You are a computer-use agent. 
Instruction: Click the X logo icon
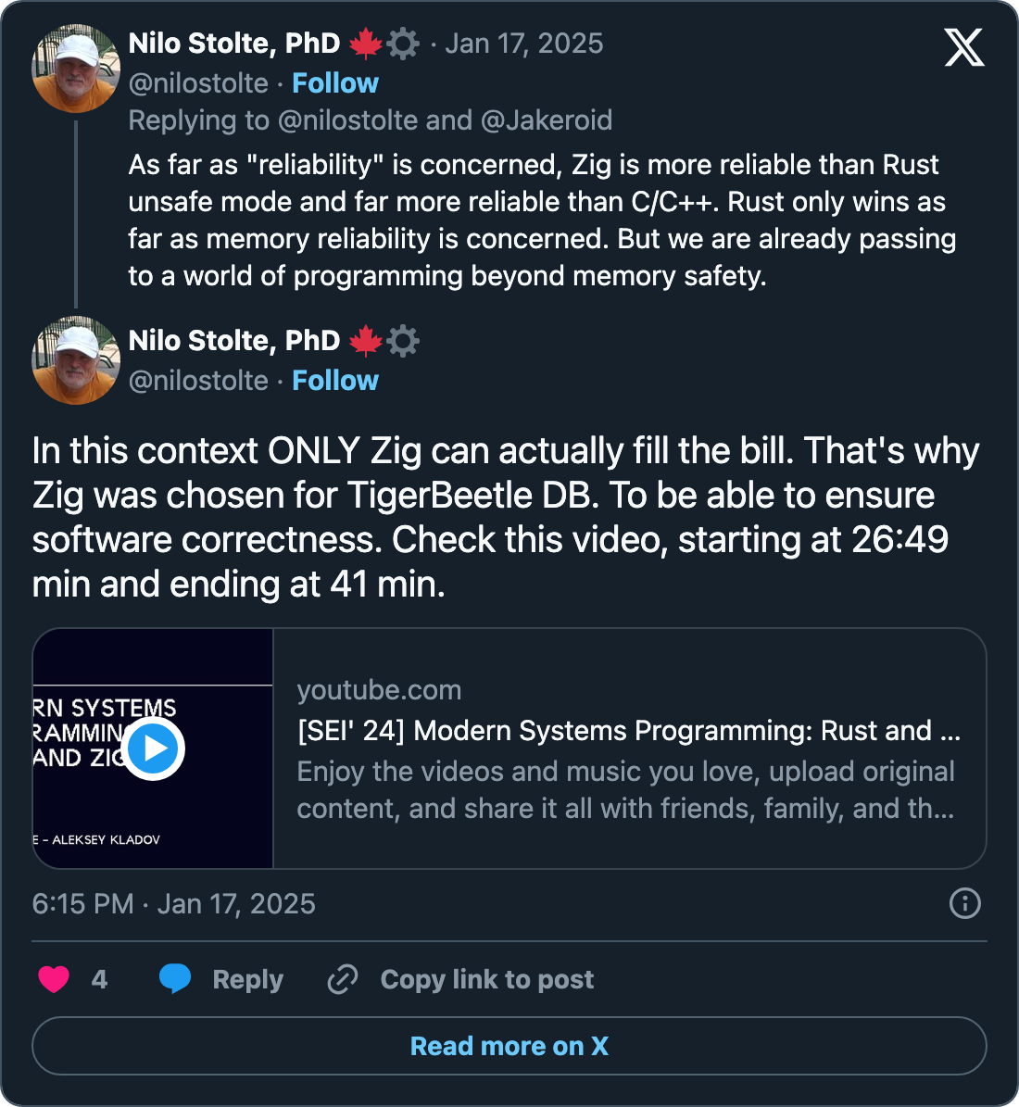point(964,46)
